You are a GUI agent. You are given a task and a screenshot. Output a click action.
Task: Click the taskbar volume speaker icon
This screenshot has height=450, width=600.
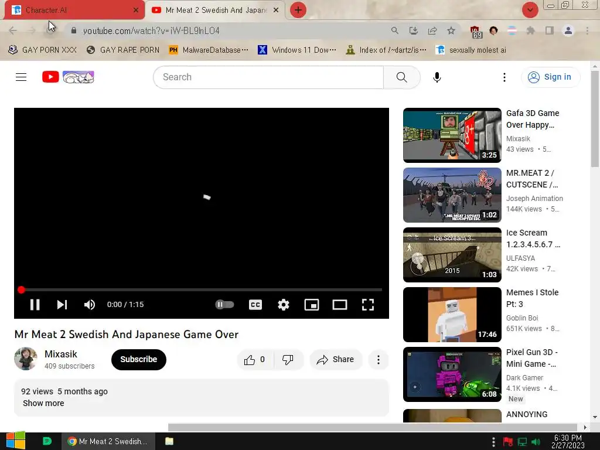pos(536,442)
